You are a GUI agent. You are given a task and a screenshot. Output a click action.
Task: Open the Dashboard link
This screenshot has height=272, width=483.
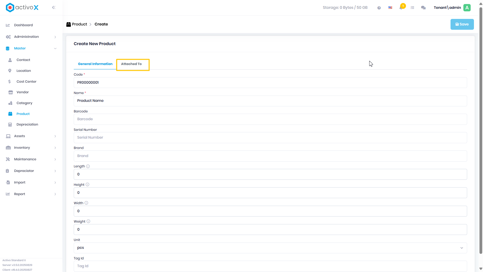23,25
